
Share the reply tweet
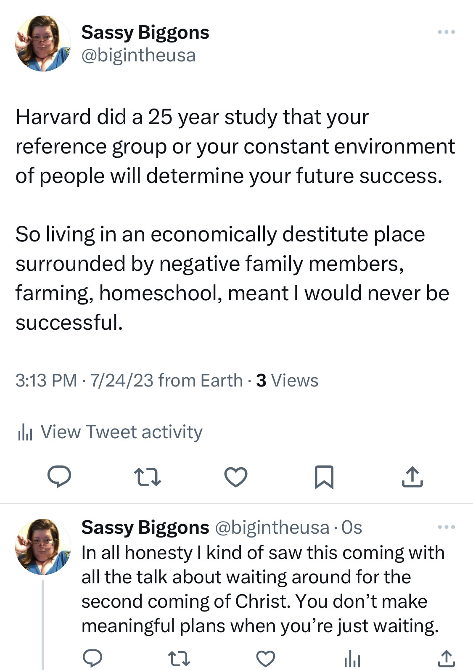[446, 658]
